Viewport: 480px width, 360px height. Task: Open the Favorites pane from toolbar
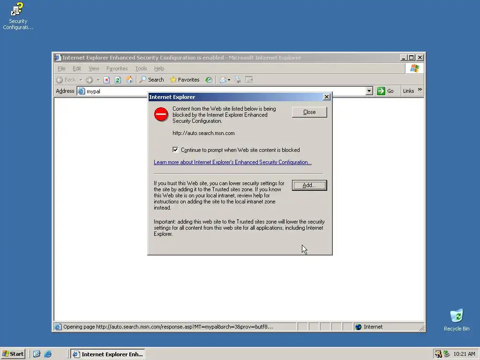tap(185, 80)
